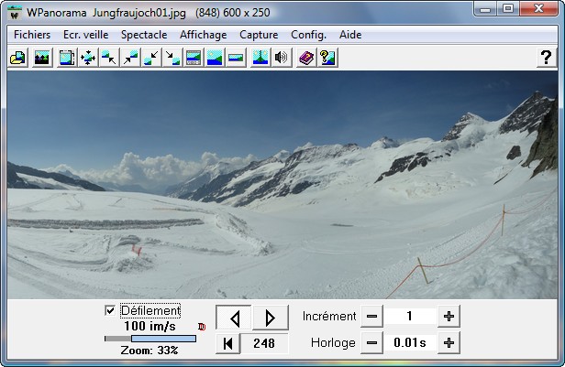565x367 pixels.
Task: Click the full-size landscape view icon
Action: (215, 58)
